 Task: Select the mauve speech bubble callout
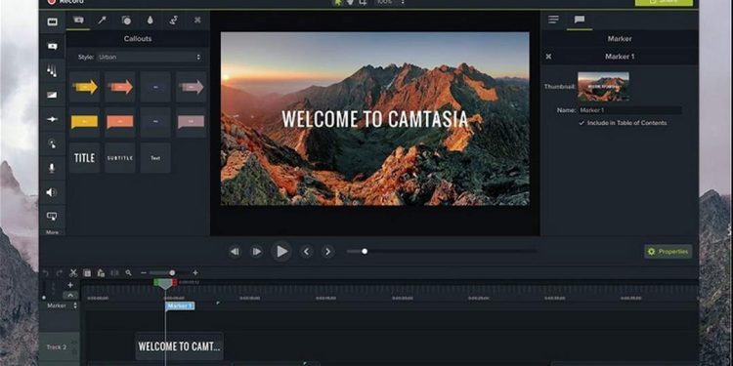pos(192,122)
